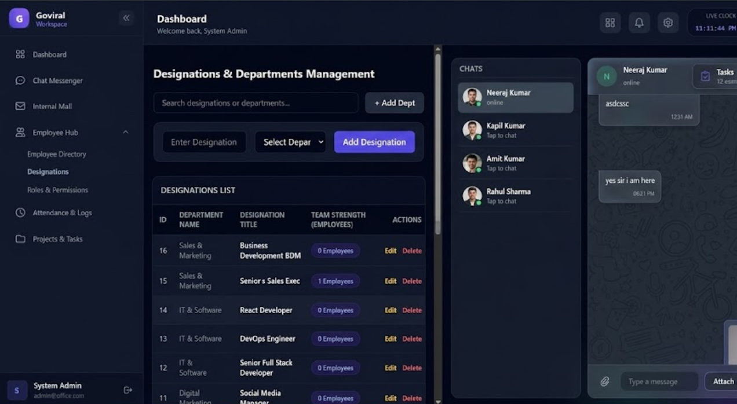Screen dimensions: 737x404
Task: Click the designations panel vertical scrollbar
Action: 438,144
